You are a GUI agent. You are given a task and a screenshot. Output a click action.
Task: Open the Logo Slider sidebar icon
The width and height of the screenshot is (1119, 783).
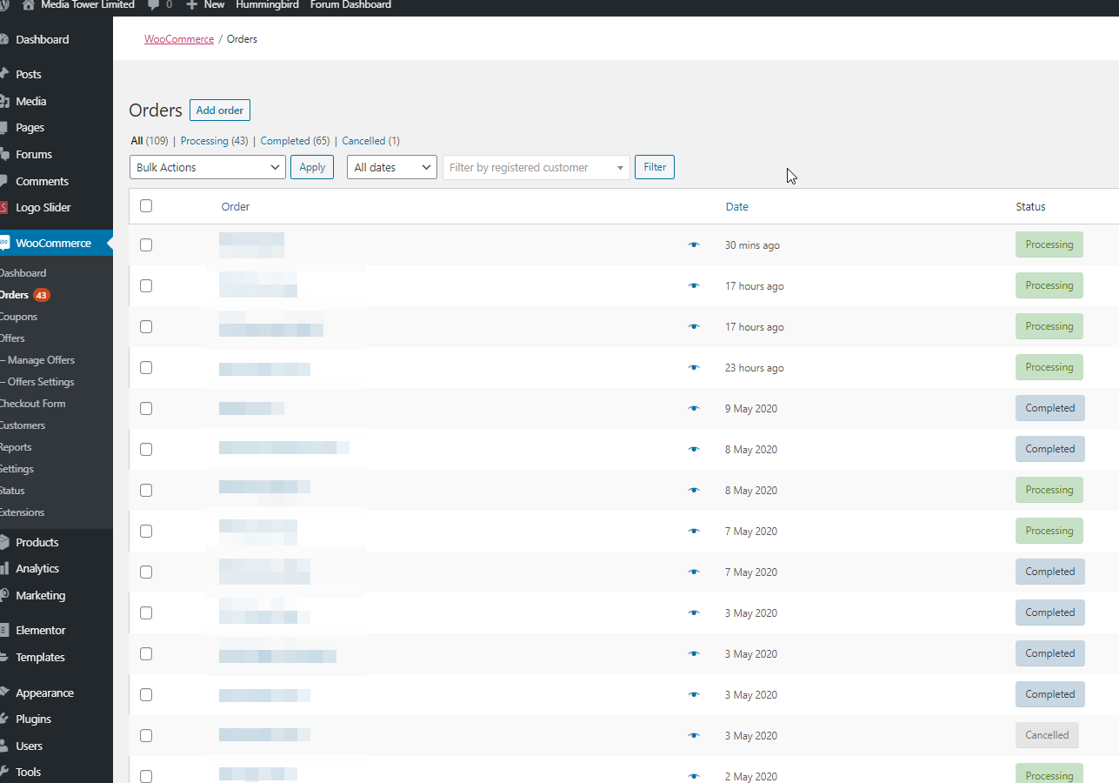pyautogui.click(x=5, y=208)
